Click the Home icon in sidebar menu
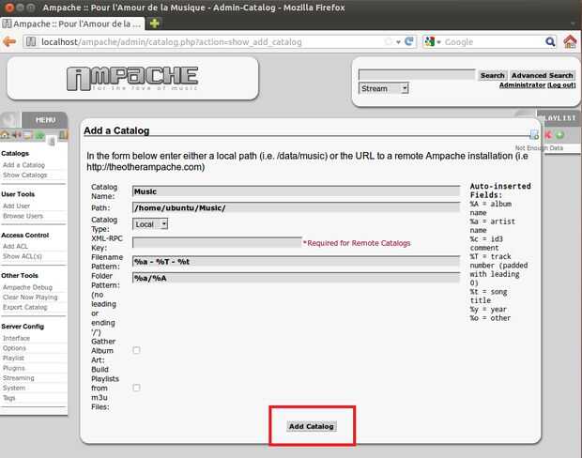Viewport: 582px width, 458px height. point(5,135)
